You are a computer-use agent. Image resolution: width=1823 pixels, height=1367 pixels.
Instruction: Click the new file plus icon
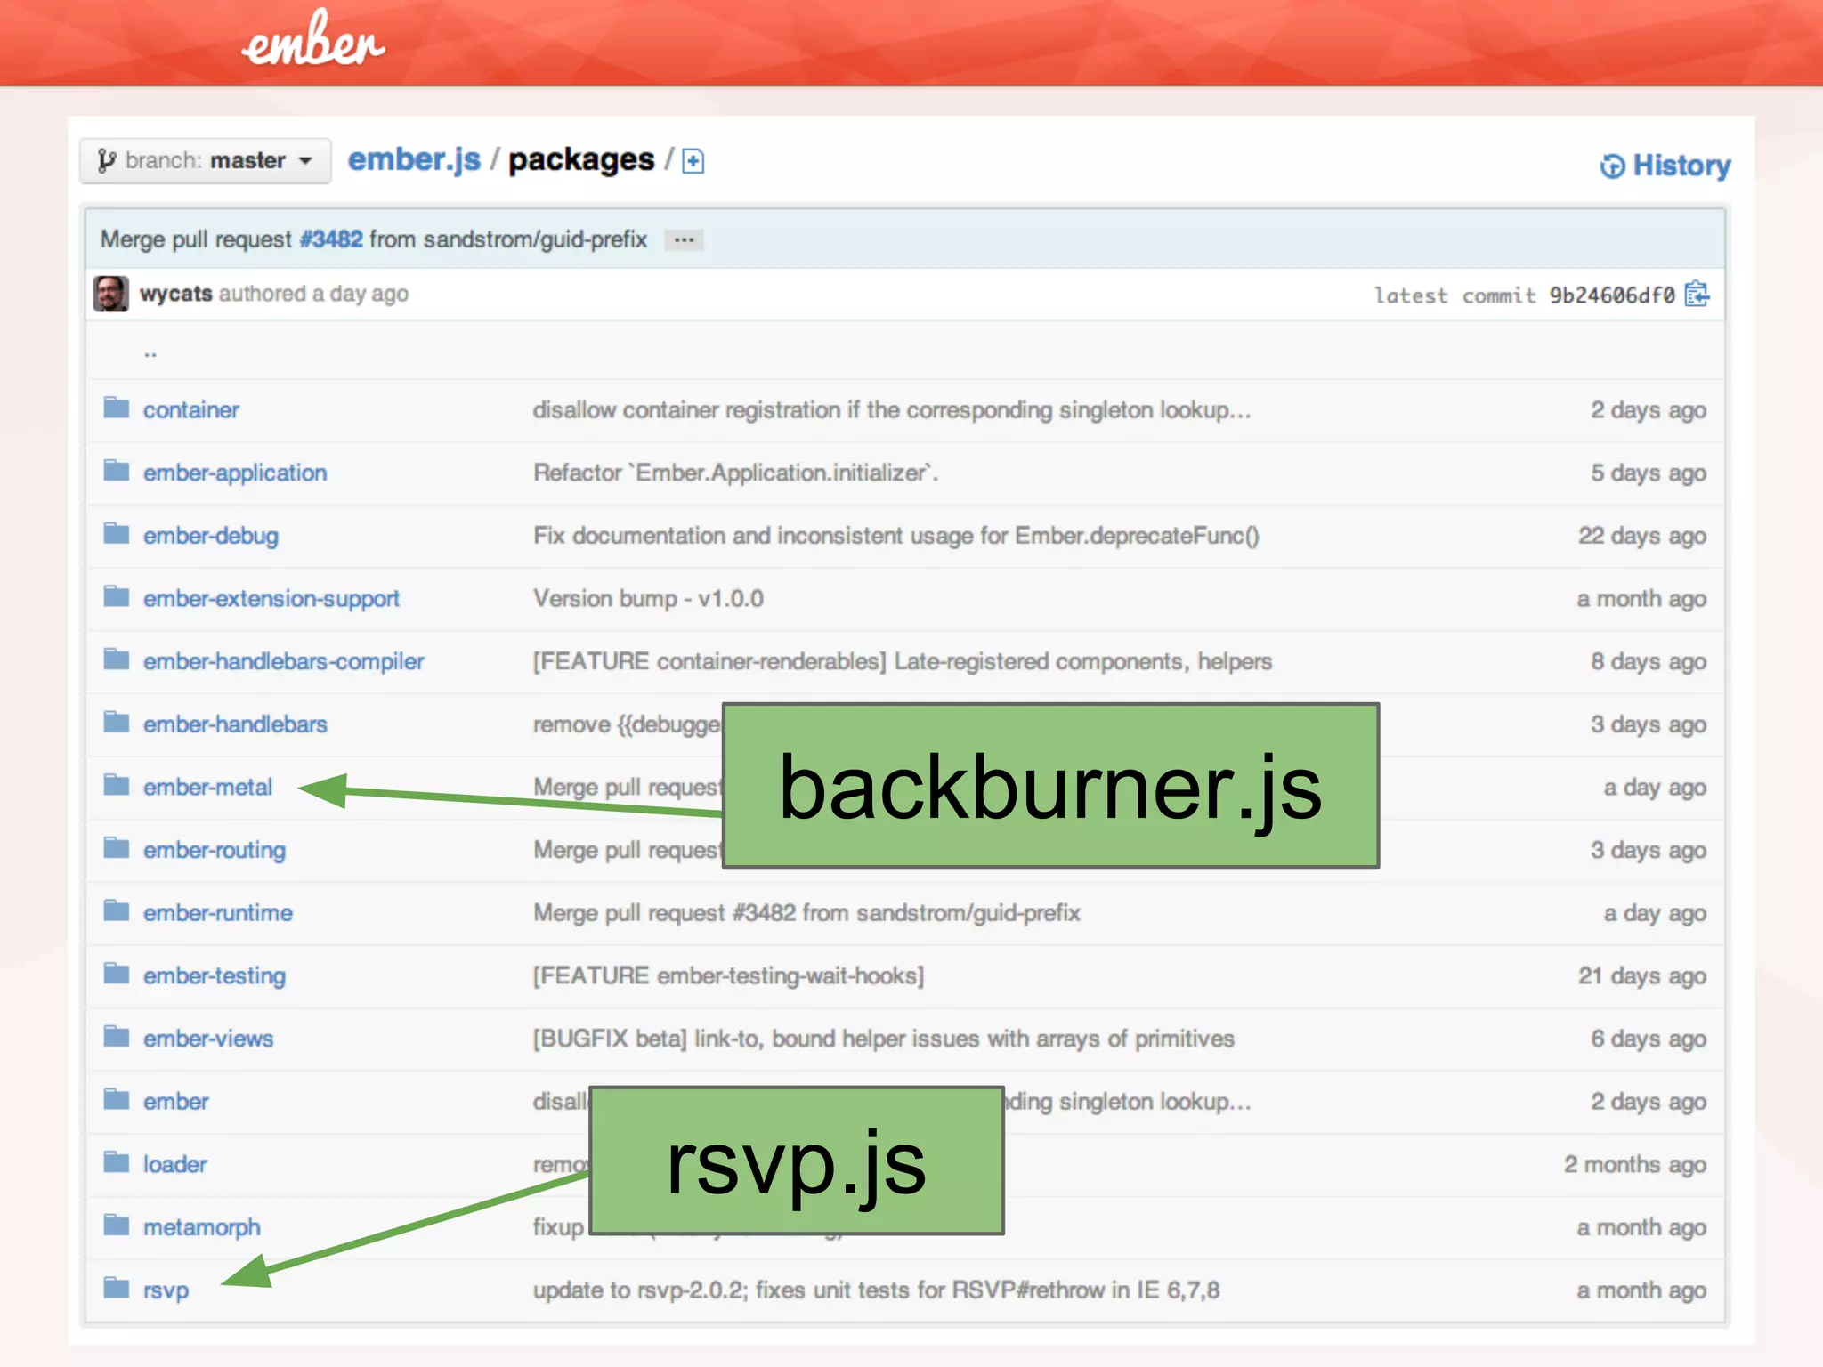693,161
